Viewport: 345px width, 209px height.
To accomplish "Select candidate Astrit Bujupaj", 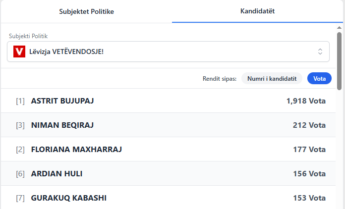I will coord(62,101).
